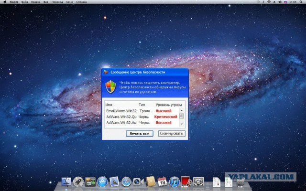
Task: Select the Email-Worm.Win32 row
Action: 142,111
